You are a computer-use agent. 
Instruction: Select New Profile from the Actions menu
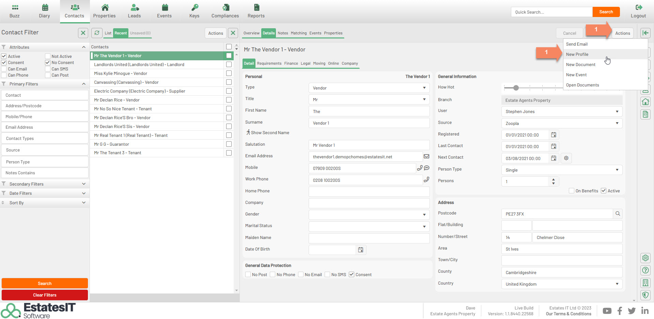click(x=577, y=54)
